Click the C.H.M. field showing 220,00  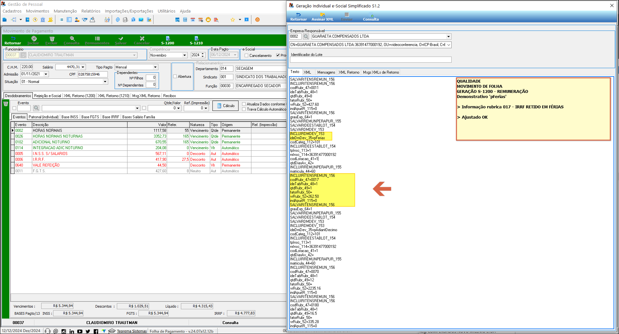coord(27,67)
